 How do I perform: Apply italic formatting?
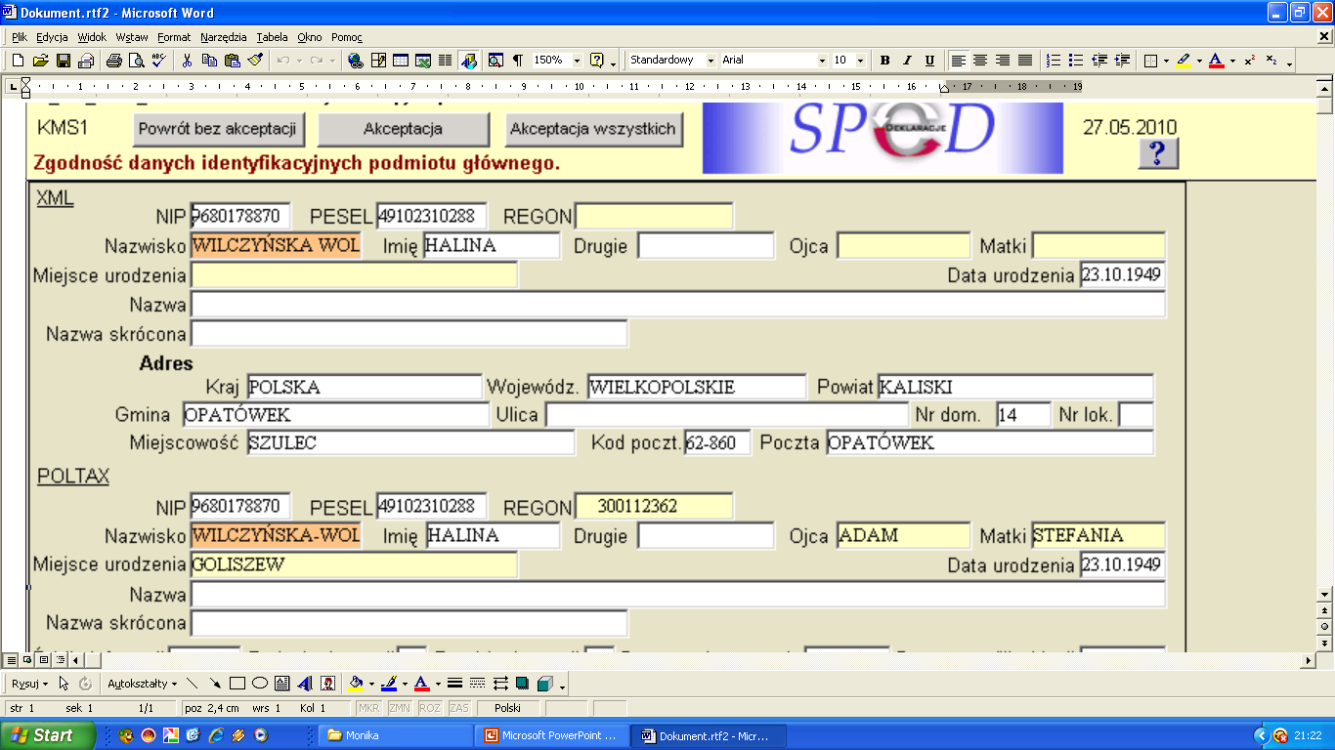[x=907, y=61]
